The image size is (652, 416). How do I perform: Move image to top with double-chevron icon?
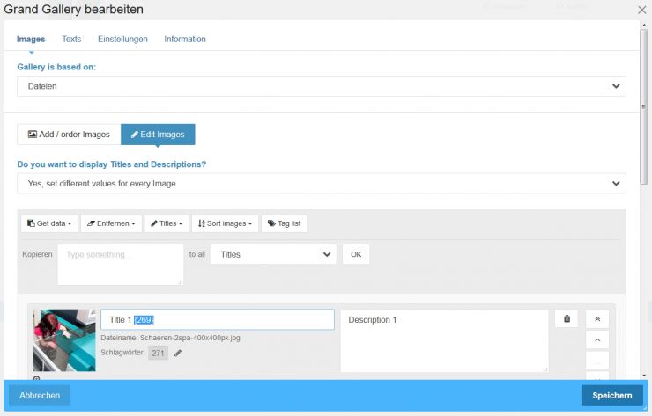click(x=596, y=319)
